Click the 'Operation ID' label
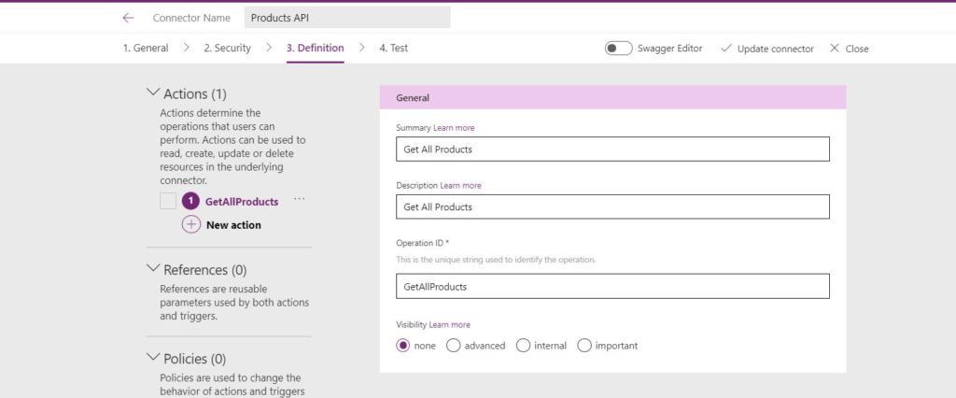Screen dimensions: 956x398 click(x=420, y=243)
